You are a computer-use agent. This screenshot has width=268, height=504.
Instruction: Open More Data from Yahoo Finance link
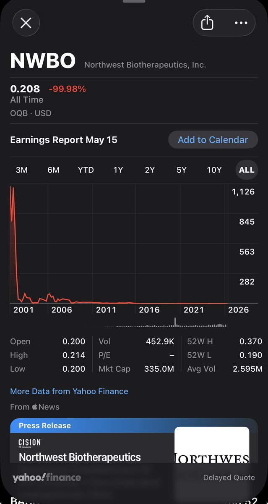69,391
